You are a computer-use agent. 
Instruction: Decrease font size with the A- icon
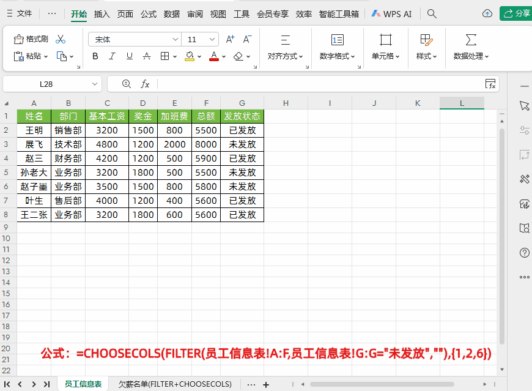247,39
